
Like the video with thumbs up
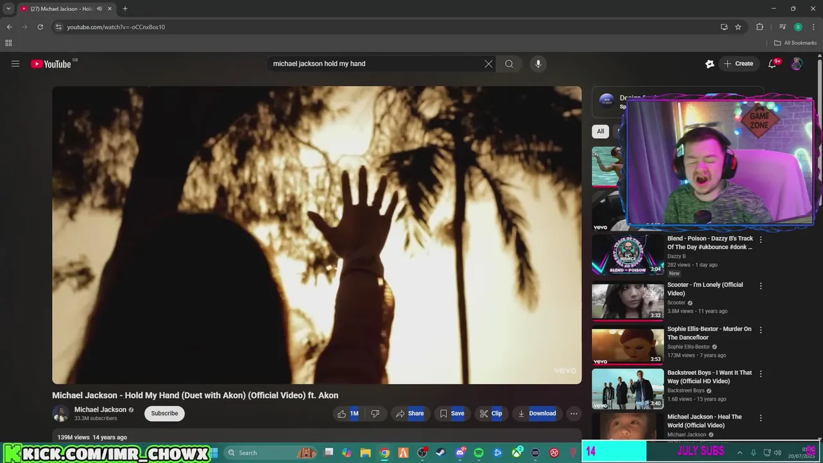coord(348,413)
